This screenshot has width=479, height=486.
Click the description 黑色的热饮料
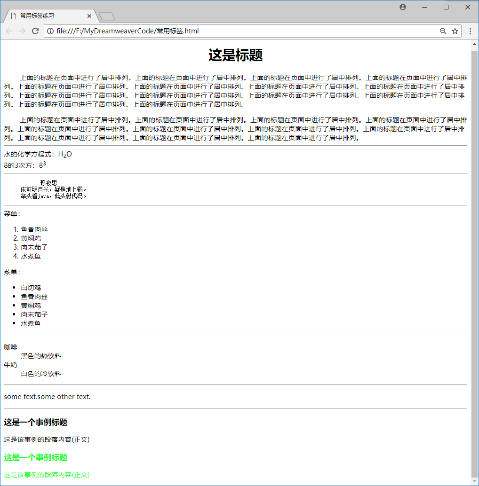[41, 356]
